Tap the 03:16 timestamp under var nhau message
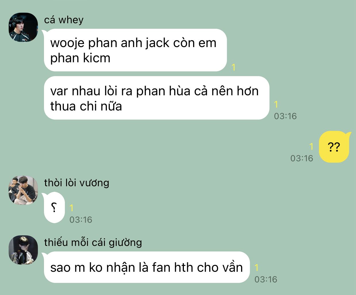 (x=285, y=116)
